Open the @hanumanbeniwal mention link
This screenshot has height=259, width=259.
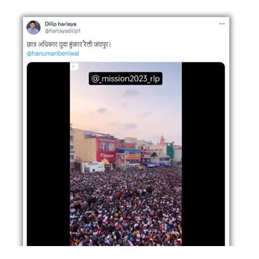click(x=53, y=54)
